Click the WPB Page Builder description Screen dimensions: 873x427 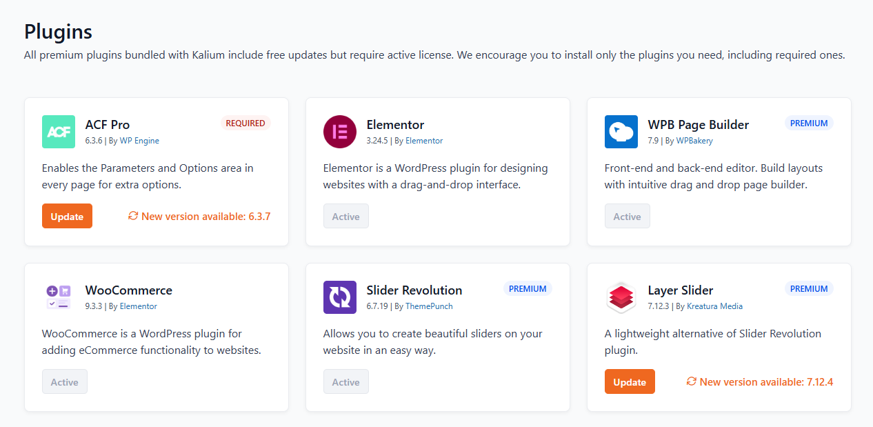[714, 177]
